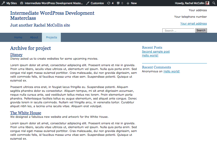Click the Recent Posts heading
Image resolution: width=217 pixels, height=142 pixels.
152,48
